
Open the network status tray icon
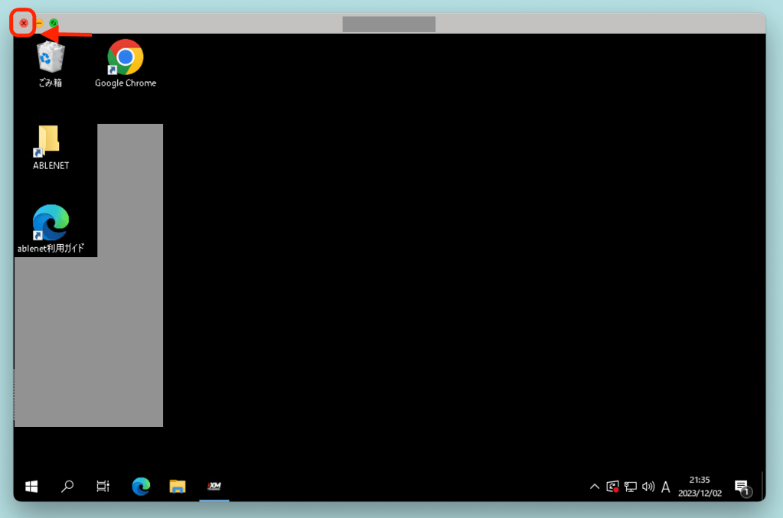(x=631, y=487)
